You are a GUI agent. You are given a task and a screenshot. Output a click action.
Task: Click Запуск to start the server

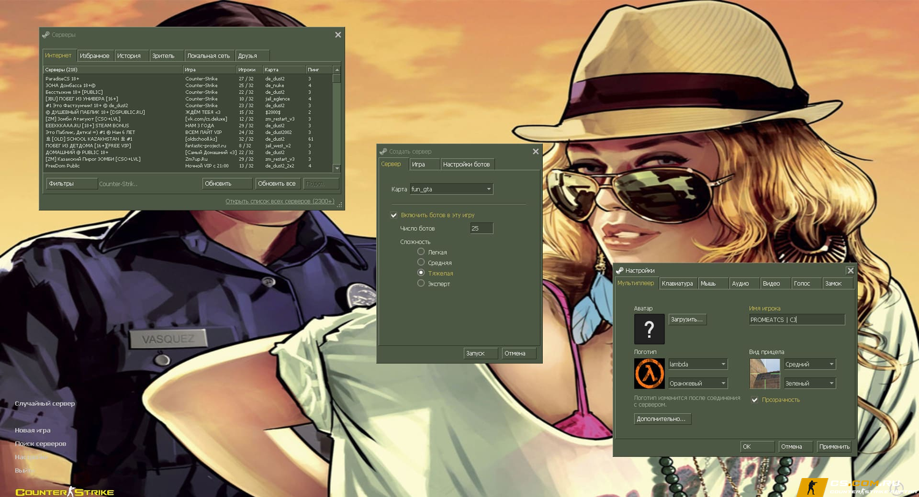pyautogui.click(x=481, y=353)
